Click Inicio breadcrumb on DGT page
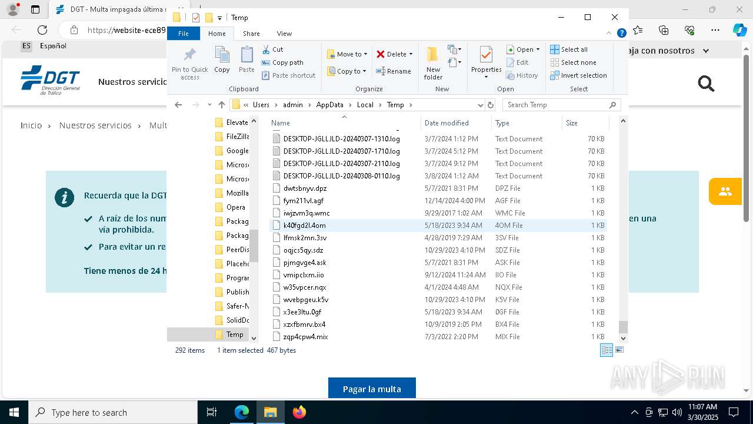This screenshot has width=753, height=424. tap(31, 125)
